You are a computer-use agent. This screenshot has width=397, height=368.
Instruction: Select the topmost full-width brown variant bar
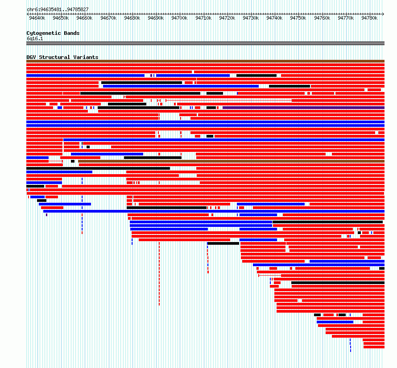pos(205,61)
